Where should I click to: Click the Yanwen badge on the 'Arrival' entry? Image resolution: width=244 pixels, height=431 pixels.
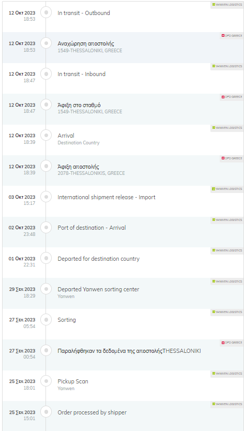227,128
